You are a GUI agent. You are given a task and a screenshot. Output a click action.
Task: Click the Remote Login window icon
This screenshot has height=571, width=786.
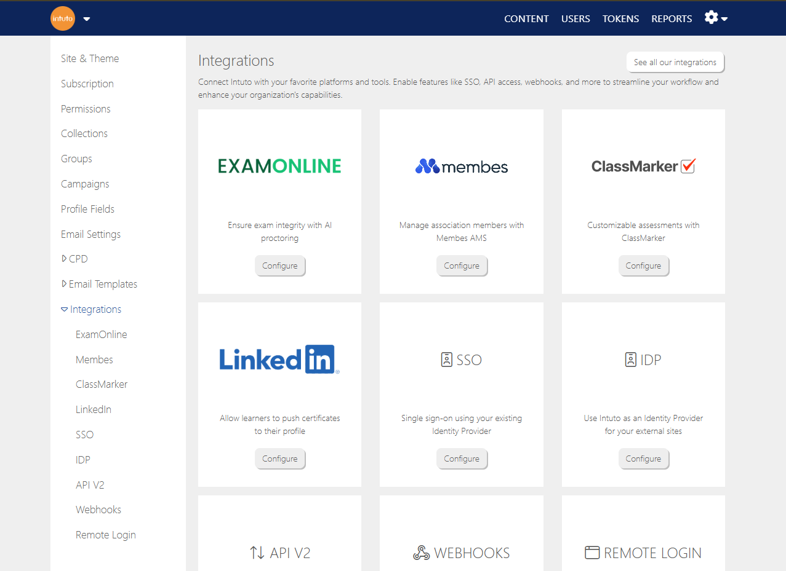(592, 553)
